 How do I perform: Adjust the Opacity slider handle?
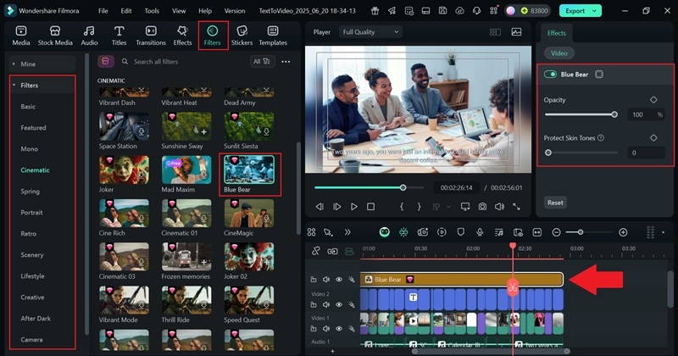pyautogui.click(x=614, y=114)
